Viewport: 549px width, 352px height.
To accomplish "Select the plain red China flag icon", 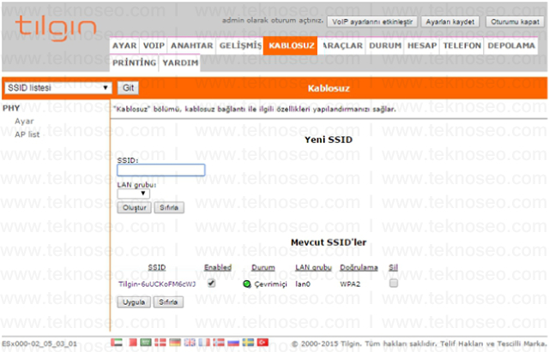I will [x=133, y=343].
